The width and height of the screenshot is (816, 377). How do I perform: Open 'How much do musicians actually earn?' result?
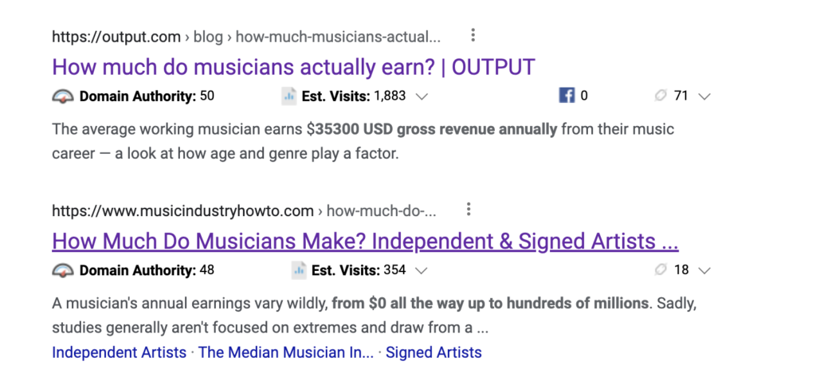point(293,67)
